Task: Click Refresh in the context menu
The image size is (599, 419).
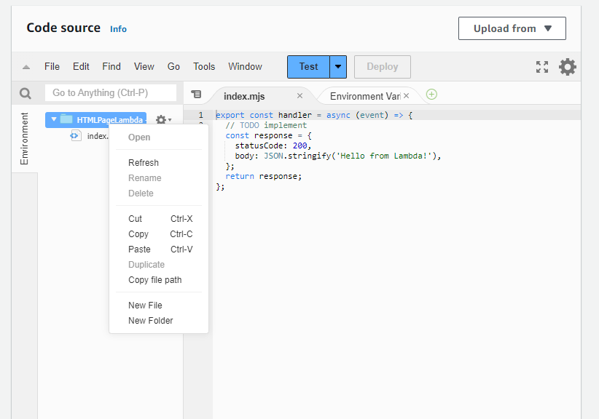Action: [143, 163]
